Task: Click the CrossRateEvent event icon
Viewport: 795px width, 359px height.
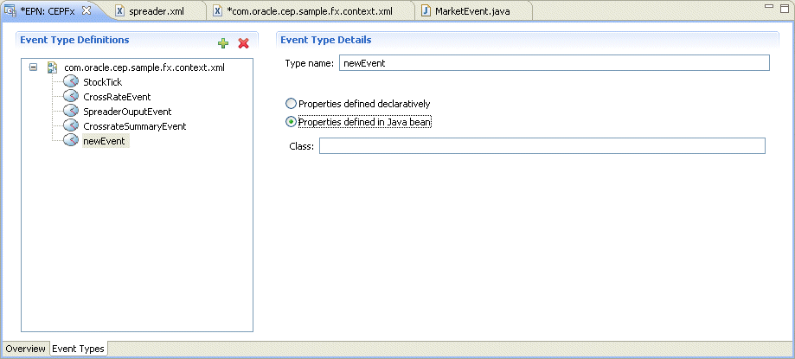Action: tap(71, 96)
